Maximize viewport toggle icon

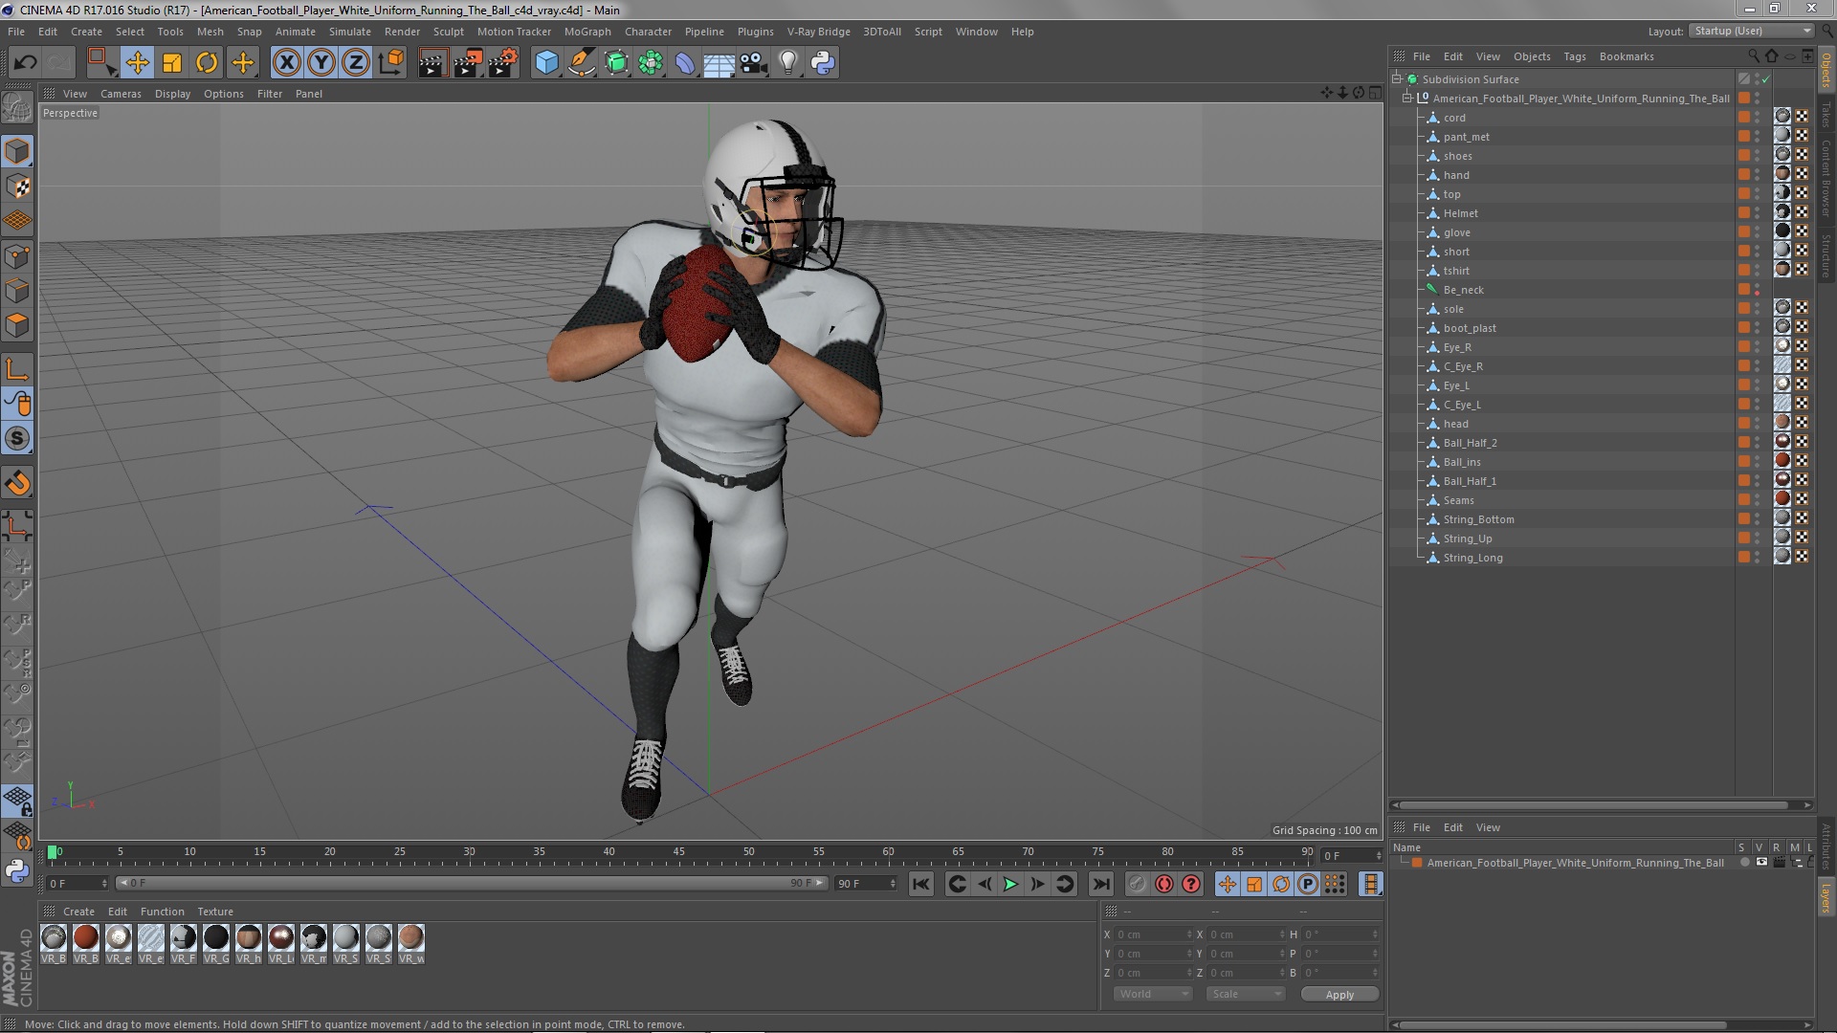coord(1375,93)
